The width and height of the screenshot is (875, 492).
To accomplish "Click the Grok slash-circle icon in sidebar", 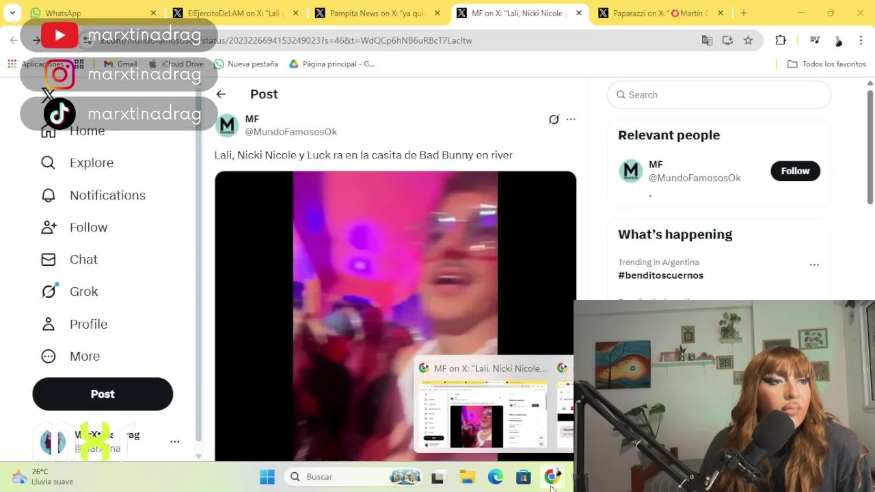I will [x=48, y=291].
